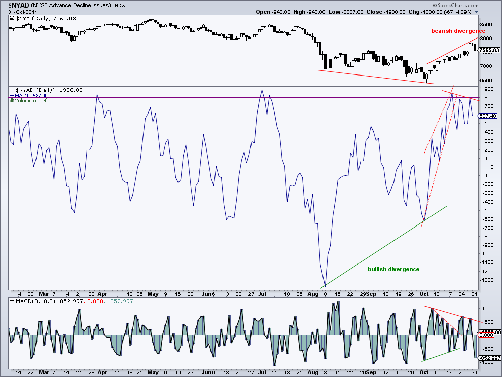Click the MACD(3,10,0) indicator label
The height and width of the screenshot is (377, 502).
click(35, 301)
